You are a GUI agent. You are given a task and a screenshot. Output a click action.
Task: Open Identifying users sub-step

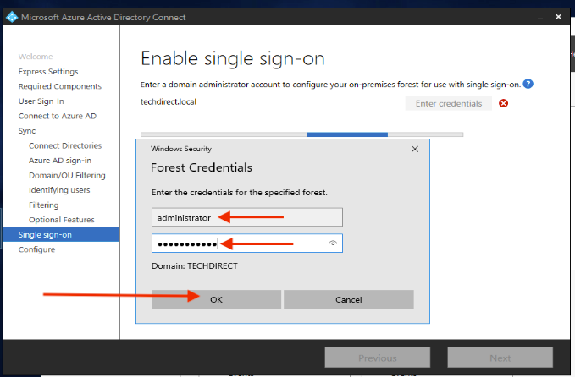pos(59,190)
